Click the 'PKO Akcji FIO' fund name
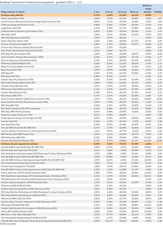 click(7, 73)
